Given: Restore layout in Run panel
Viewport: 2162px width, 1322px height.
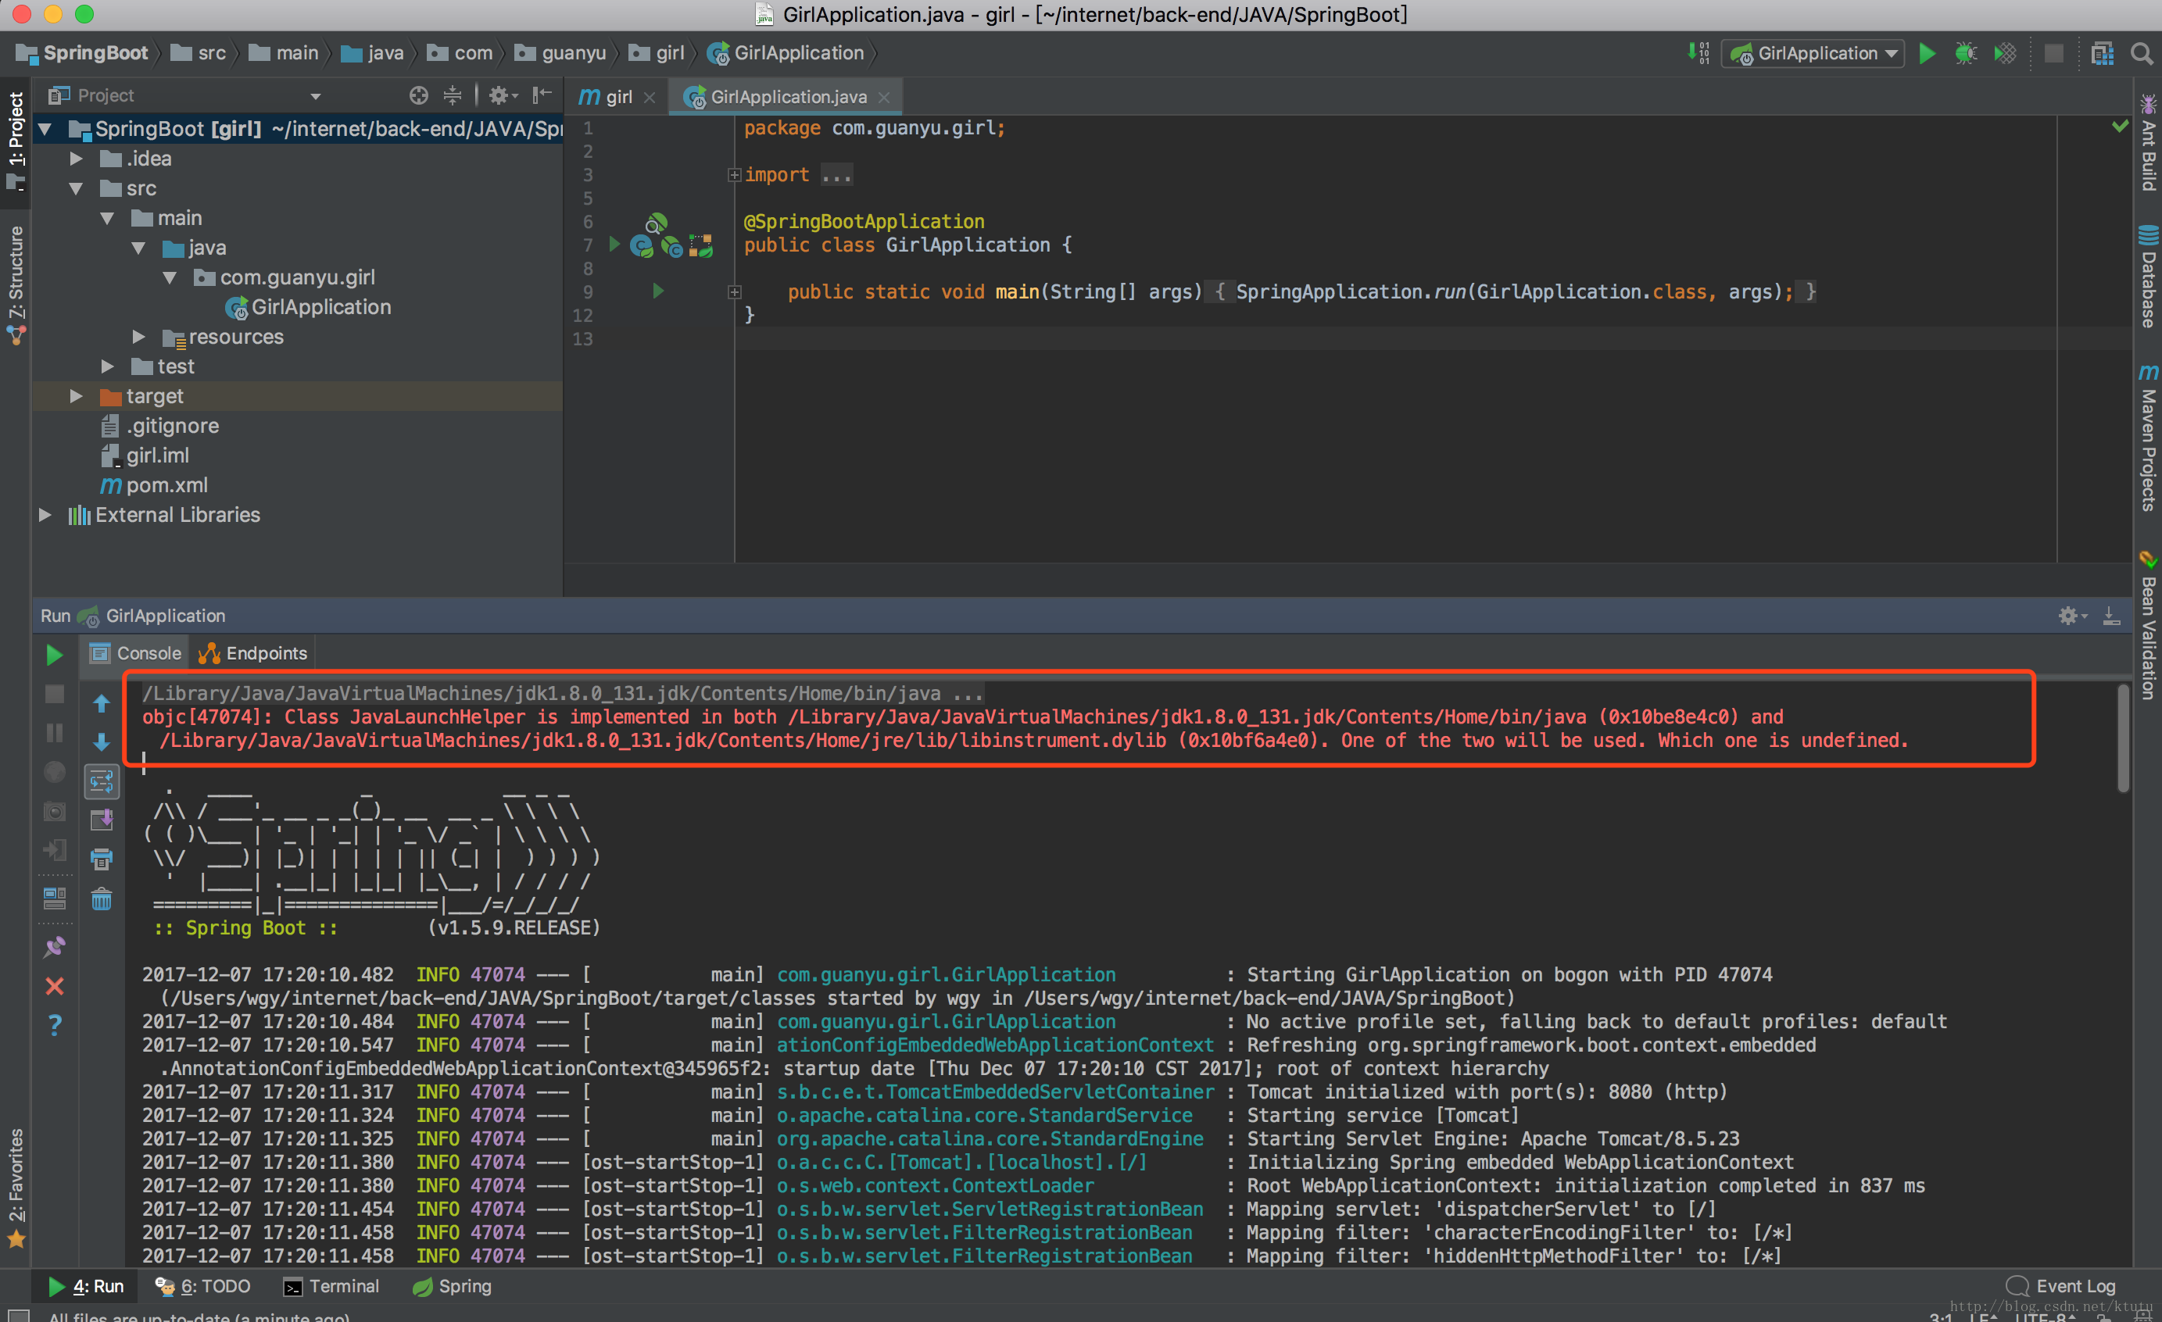Looking at the screenshot, I should 55,898.
